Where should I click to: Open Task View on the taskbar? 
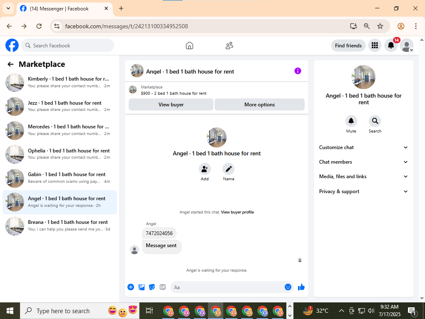[x=149, y=311]
